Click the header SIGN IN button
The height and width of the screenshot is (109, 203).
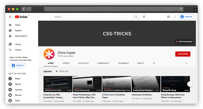click(186, 17)
